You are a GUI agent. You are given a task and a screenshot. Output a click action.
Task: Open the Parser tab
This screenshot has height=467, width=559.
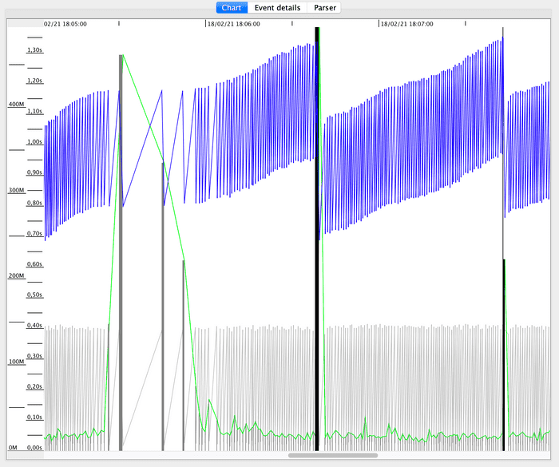point(326,7)
